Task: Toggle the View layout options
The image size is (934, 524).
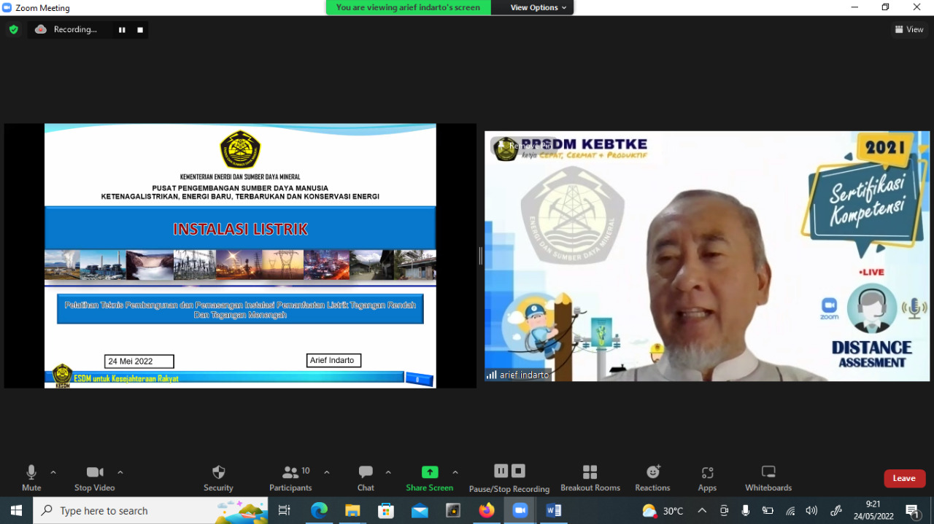Action: click(x=908, y=29)
